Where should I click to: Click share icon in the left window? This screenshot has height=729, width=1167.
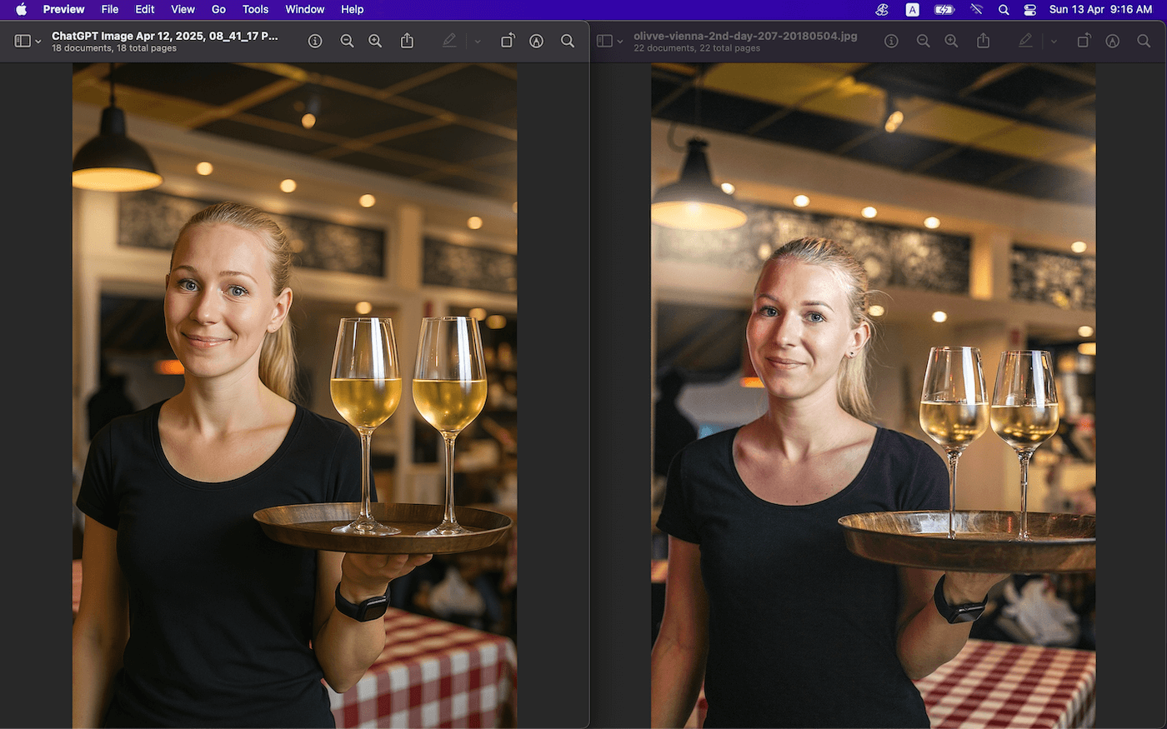pyautogui.click(x=407, y=41)
